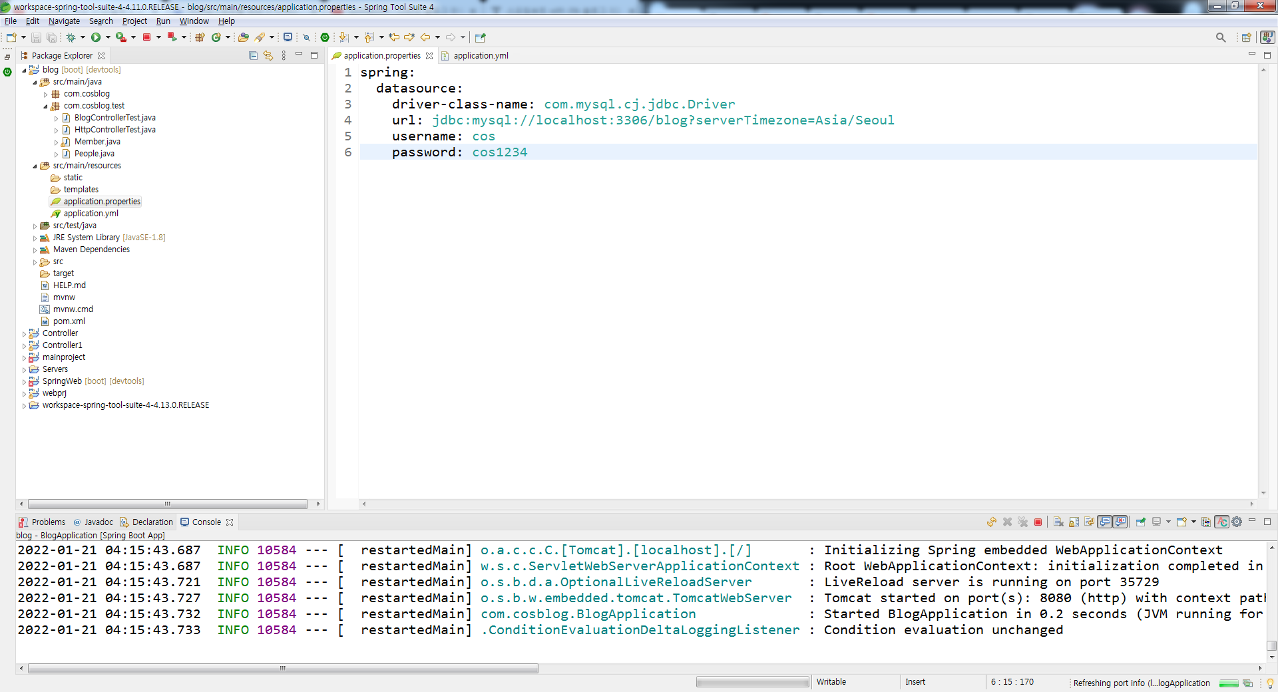
Task: Toggle Link with Editor in Package Explorer
Action: tap(268, 55)
